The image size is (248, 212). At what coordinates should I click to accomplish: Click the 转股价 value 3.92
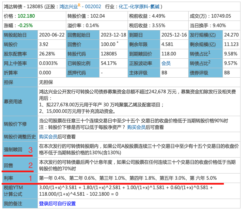[44, 44]
